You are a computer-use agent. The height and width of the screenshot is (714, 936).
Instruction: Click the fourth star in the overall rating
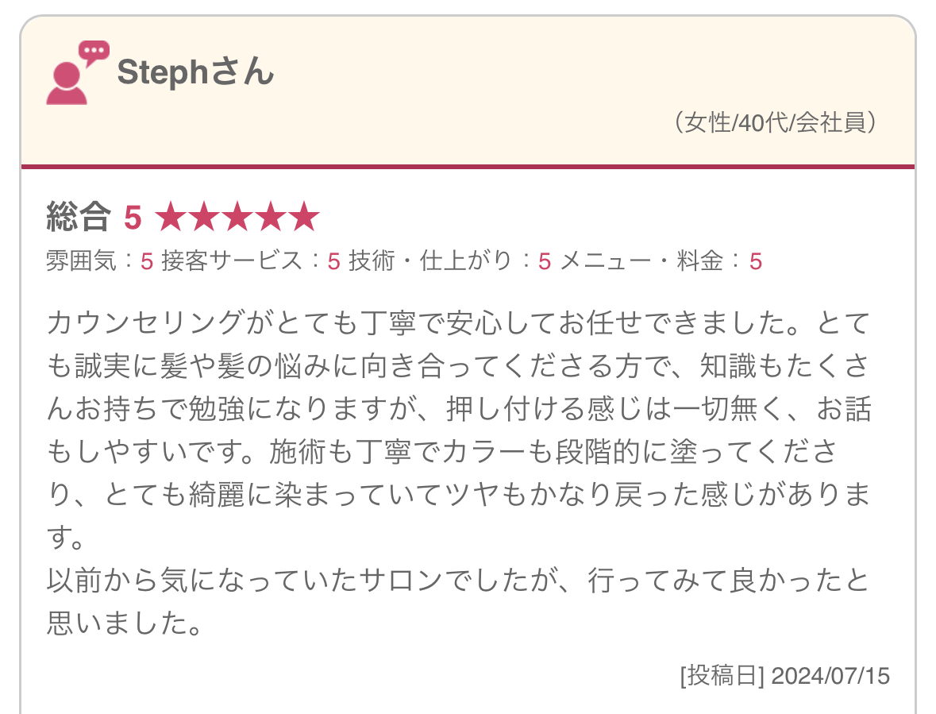point(270,218)
